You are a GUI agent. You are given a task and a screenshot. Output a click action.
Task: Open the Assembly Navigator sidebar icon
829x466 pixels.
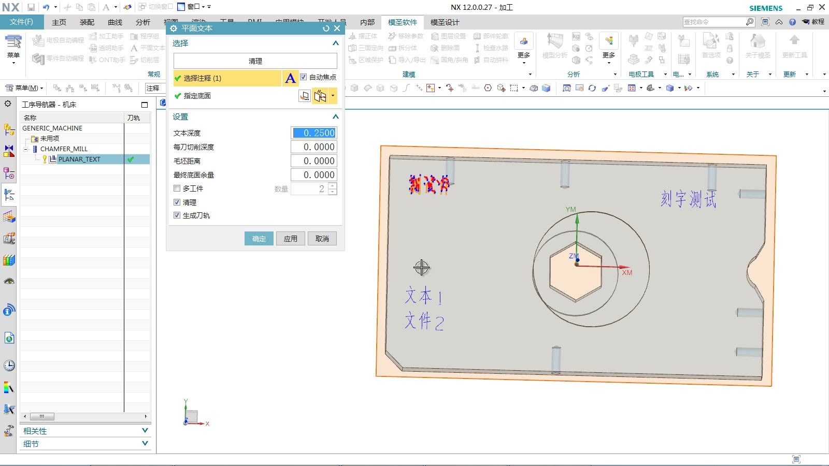point(9,129)
